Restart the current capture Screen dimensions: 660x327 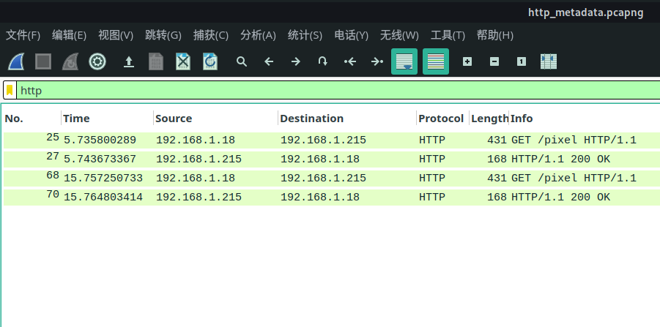pyautogui.click(x=70, y=61)
